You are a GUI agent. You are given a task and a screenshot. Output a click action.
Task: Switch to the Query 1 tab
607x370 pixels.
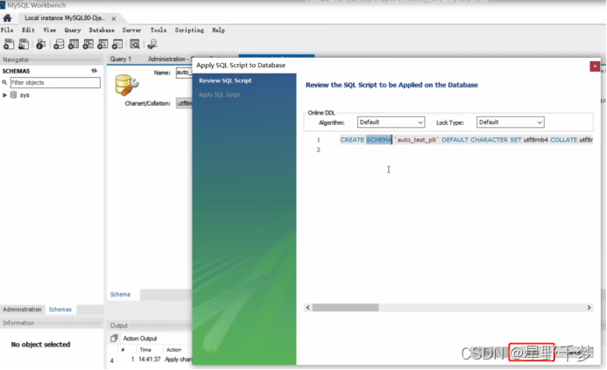tap(120, 59)
